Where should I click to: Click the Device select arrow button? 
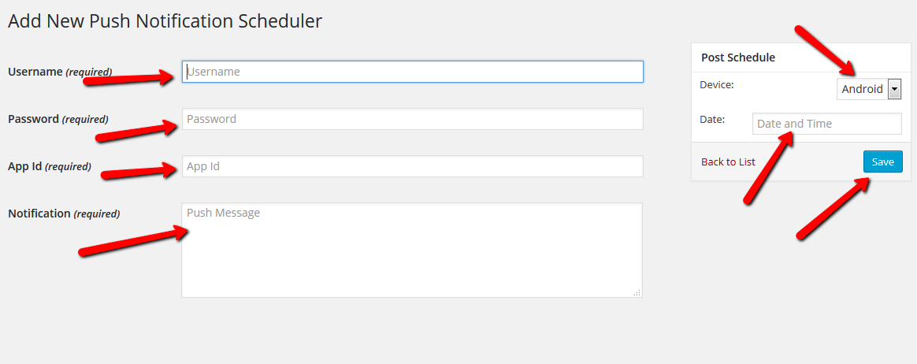coord(894,89)
